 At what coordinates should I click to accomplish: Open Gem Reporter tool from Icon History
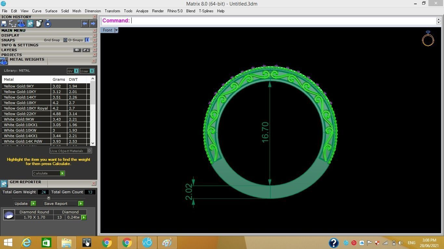(x=30, y=24)
